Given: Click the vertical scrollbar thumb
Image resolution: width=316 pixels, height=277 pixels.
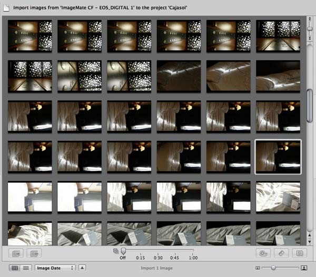Looking at the screenshot, I should (310, 106).
